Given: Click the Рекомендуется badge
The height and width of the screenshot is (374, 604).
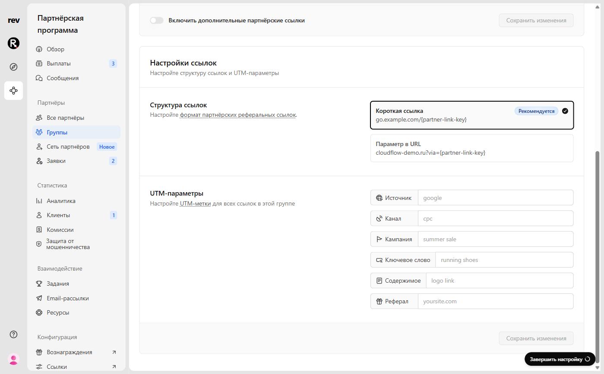Looking at the screenshot, I should pos(536,111).
